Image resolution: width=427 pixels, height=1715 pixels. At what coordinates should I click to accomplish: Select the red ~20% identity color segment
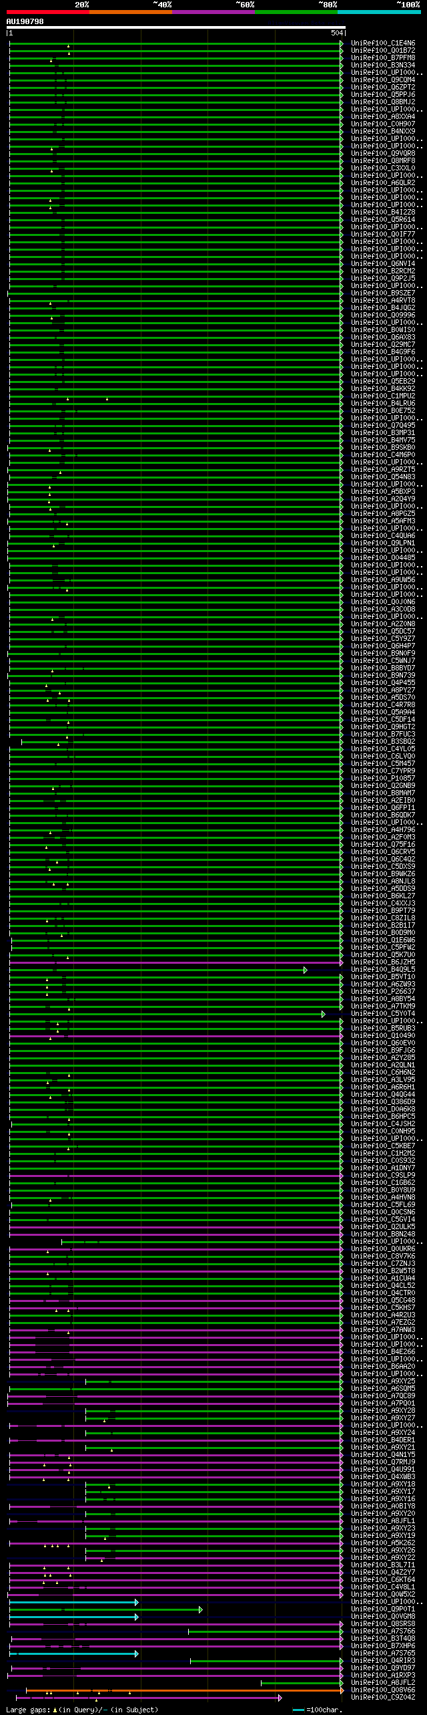point(47,12)
